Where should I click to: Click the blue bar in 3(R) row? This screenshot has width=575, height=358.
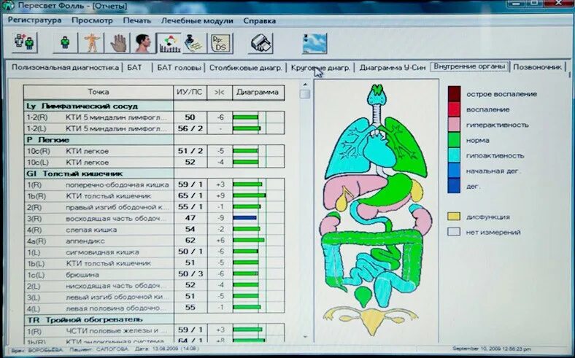point(245,218)
